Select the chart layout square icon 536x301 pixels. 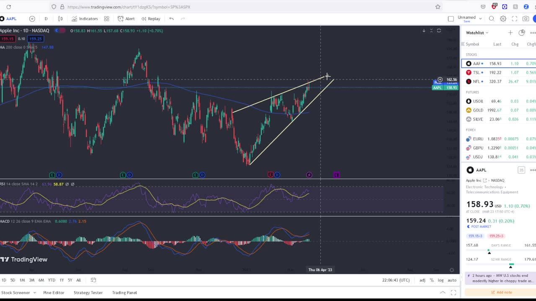point(451,18)
